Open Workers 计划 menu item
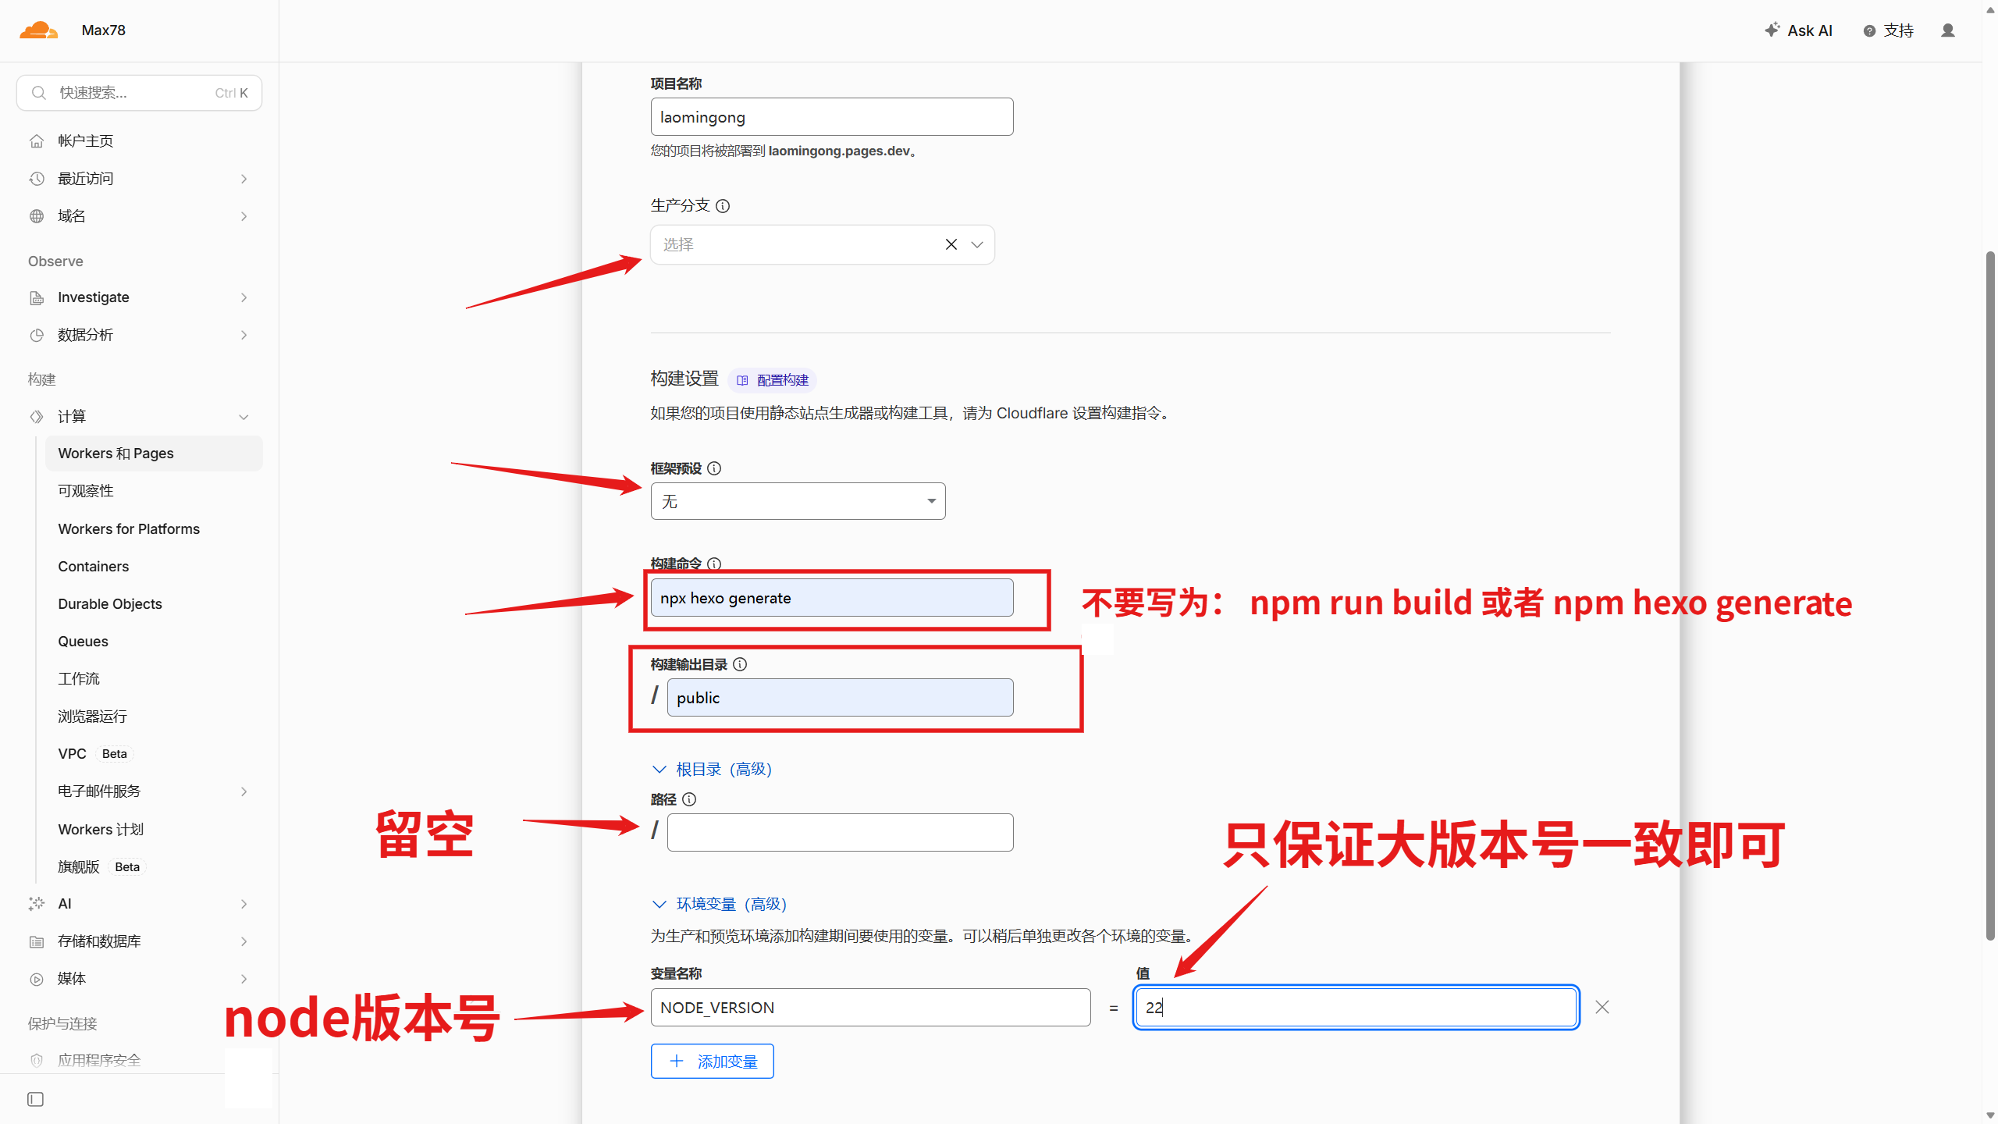The image size is (1998, 1124). [154, 829]
